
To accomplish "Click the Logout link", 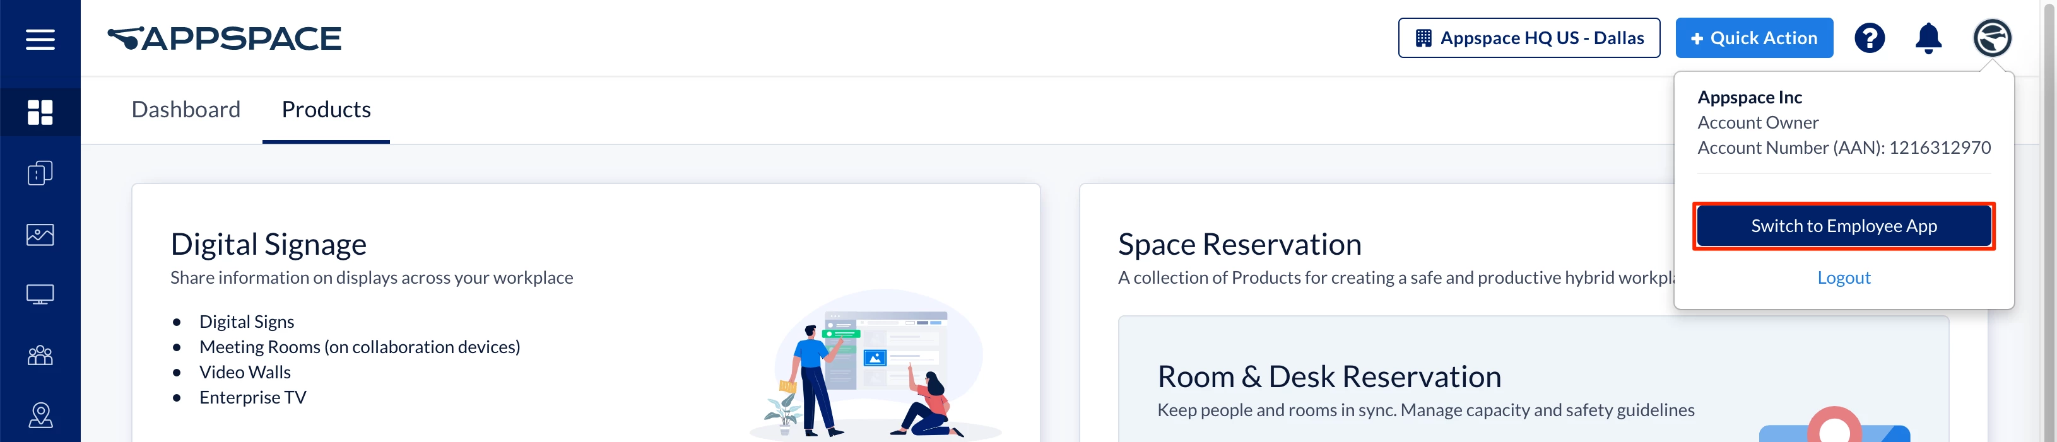I will [x=1844, y=277].
